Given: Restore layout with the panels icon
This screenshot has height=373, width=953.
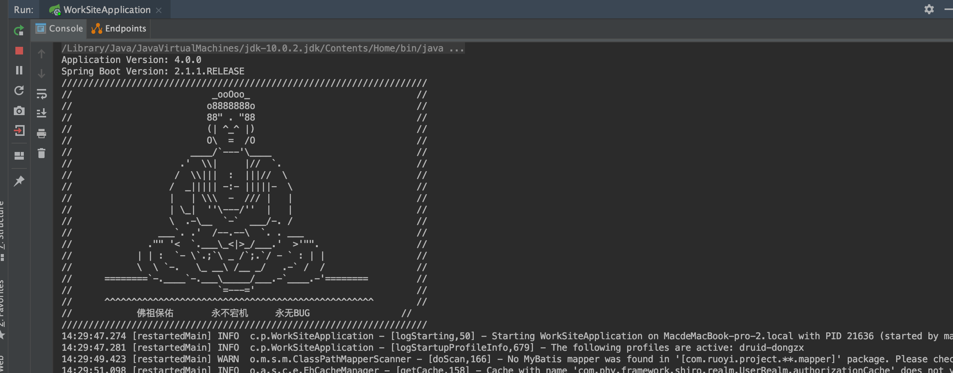Looking at the screenshot, I should pyautogui.click(x=19, y=156).
